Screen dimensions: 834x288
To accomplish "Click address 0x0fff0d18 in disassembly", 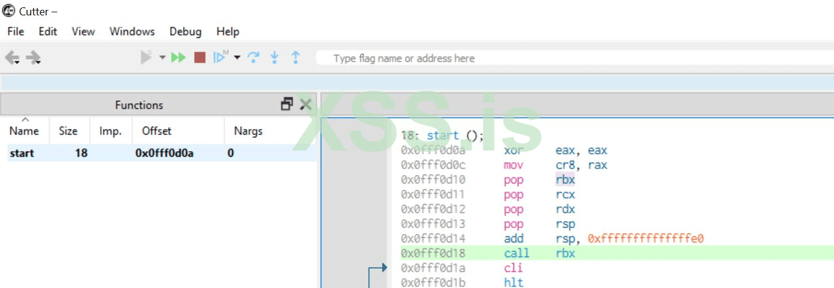I will click(434, 253).
